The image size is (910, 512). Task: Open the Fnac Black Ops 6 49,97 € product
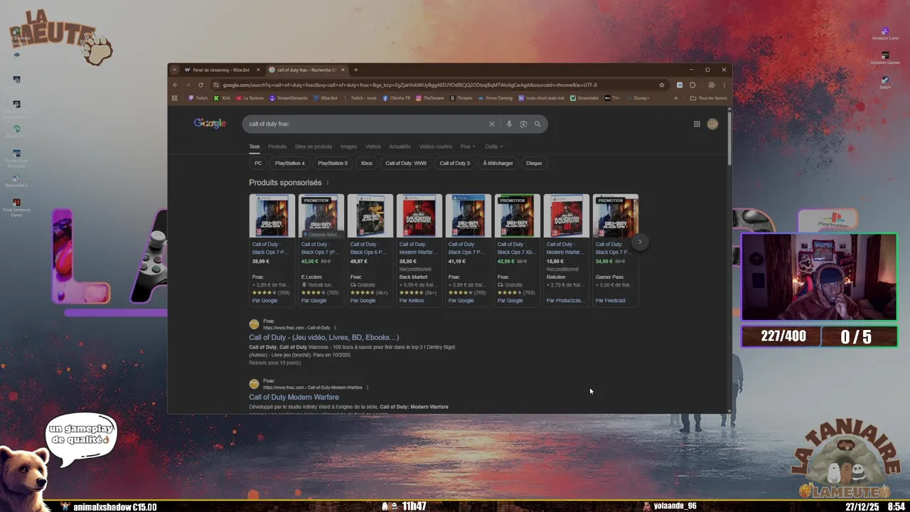point(370,250)
